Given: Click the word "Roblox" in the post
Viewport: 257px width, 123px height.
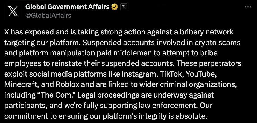Looking at the screenshot, I should 68,85.
